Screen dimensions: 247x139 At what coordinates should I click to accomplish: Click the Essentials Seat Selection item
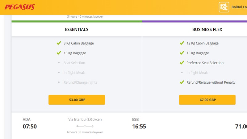coord(74,63)
